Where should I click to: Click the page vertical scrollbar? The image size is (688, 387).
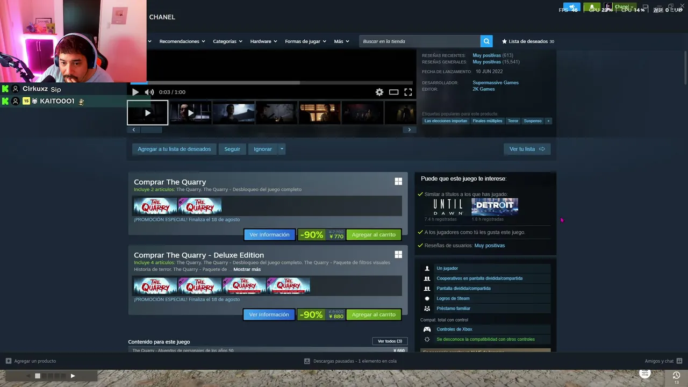[685, 67]
